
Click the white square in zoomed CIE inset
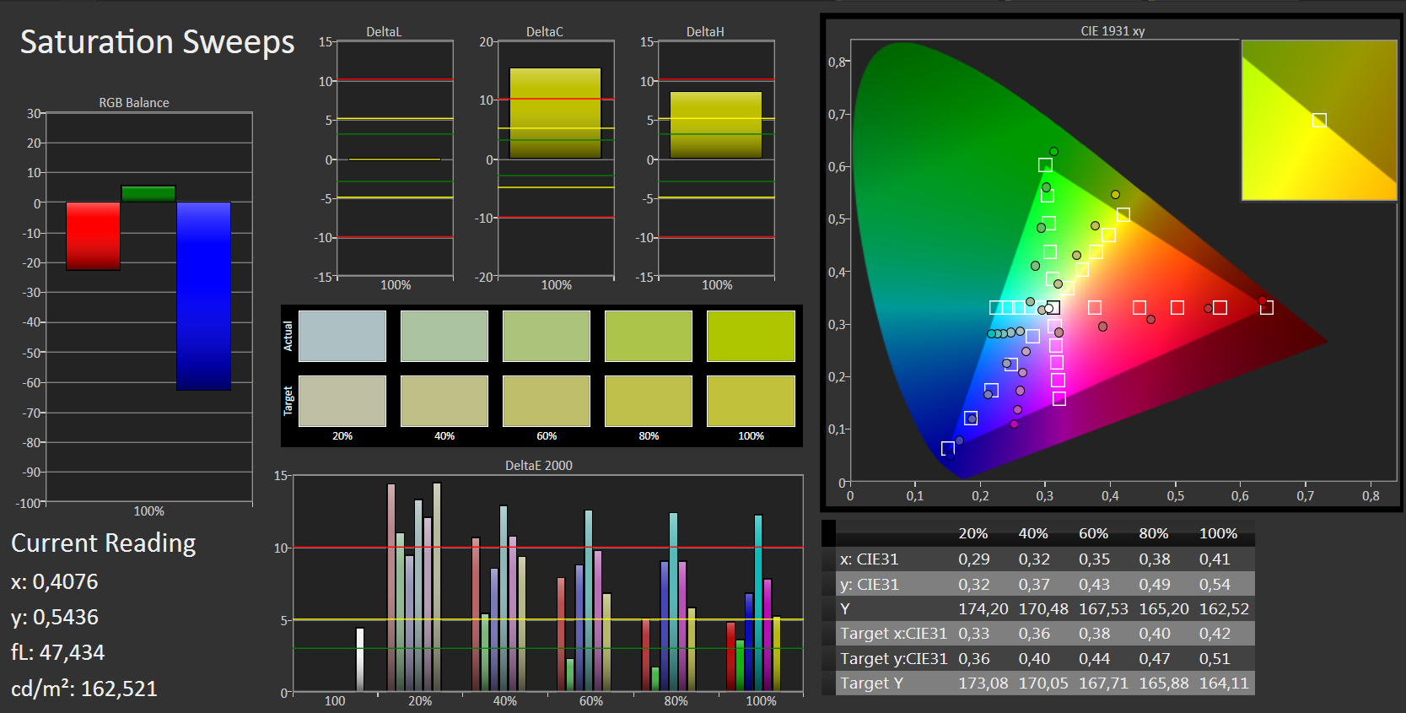click(x=1319, y=121)
